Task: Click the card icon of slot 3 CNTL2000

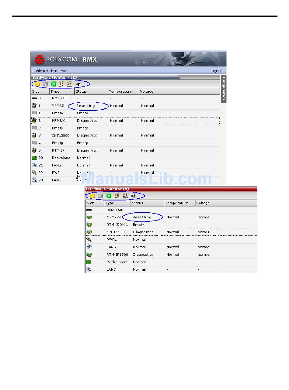Action: click(34, 135)
